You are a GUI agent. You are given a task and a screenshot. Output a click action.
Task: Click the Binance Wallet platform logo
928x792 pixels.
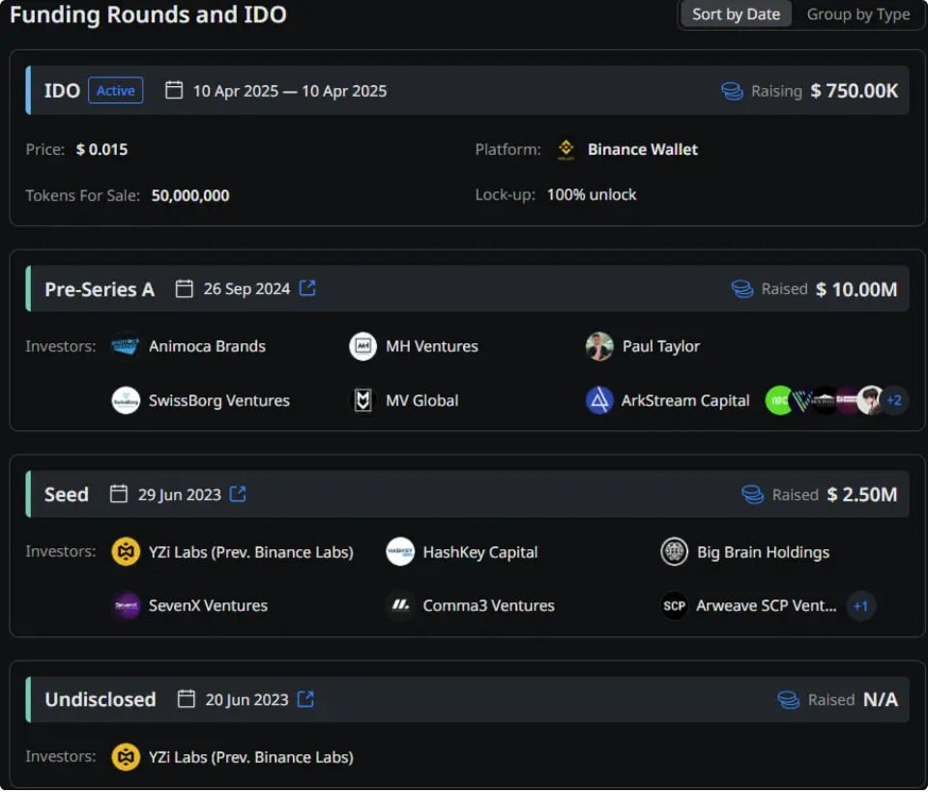tap(565, 150)
